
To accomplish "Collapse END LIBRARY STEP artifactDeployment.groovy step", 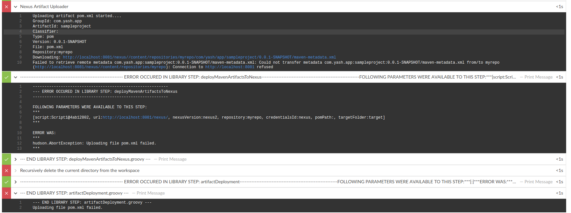I will [x=16, y=193].
